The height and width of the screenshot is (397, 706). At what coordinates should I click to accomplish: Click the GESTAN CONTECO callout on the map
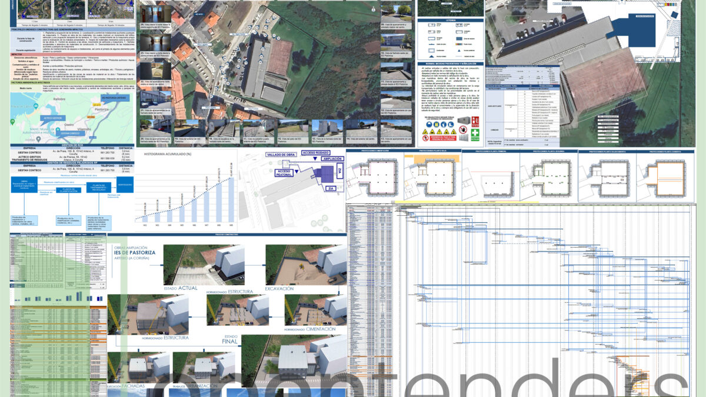point(70,134)
